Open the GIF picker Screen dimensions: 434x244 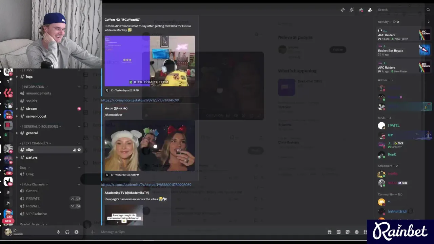[338, 232]
